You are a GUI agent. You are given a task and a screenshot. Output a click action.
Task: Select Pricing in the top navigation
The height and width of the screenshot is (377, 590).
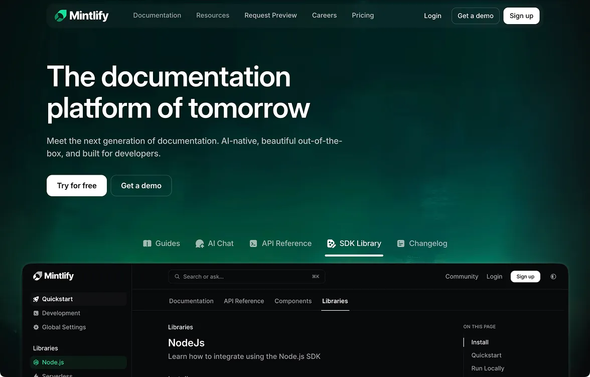[x=363, y=15]
